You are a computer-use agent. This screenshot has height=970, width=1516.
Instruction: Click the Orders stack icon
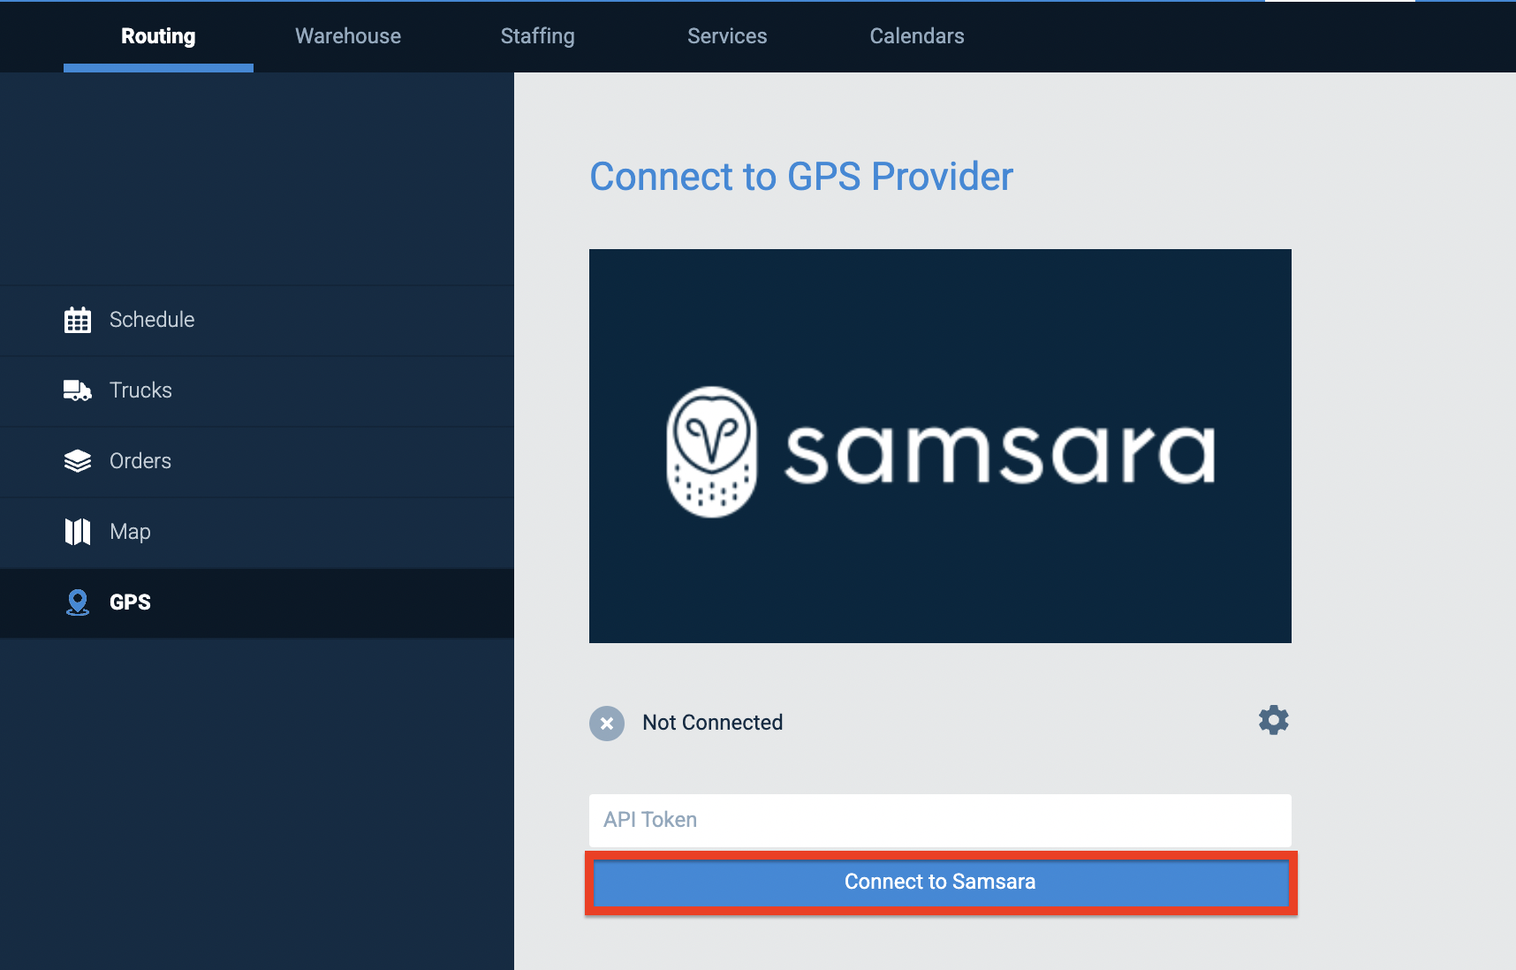click(78, 461)
